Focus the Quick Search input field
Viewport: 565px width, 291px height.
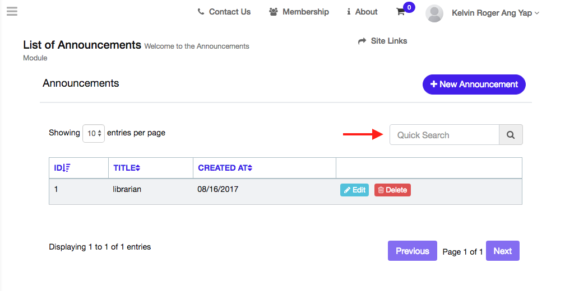pyautogui.click(x=444, y=135)
